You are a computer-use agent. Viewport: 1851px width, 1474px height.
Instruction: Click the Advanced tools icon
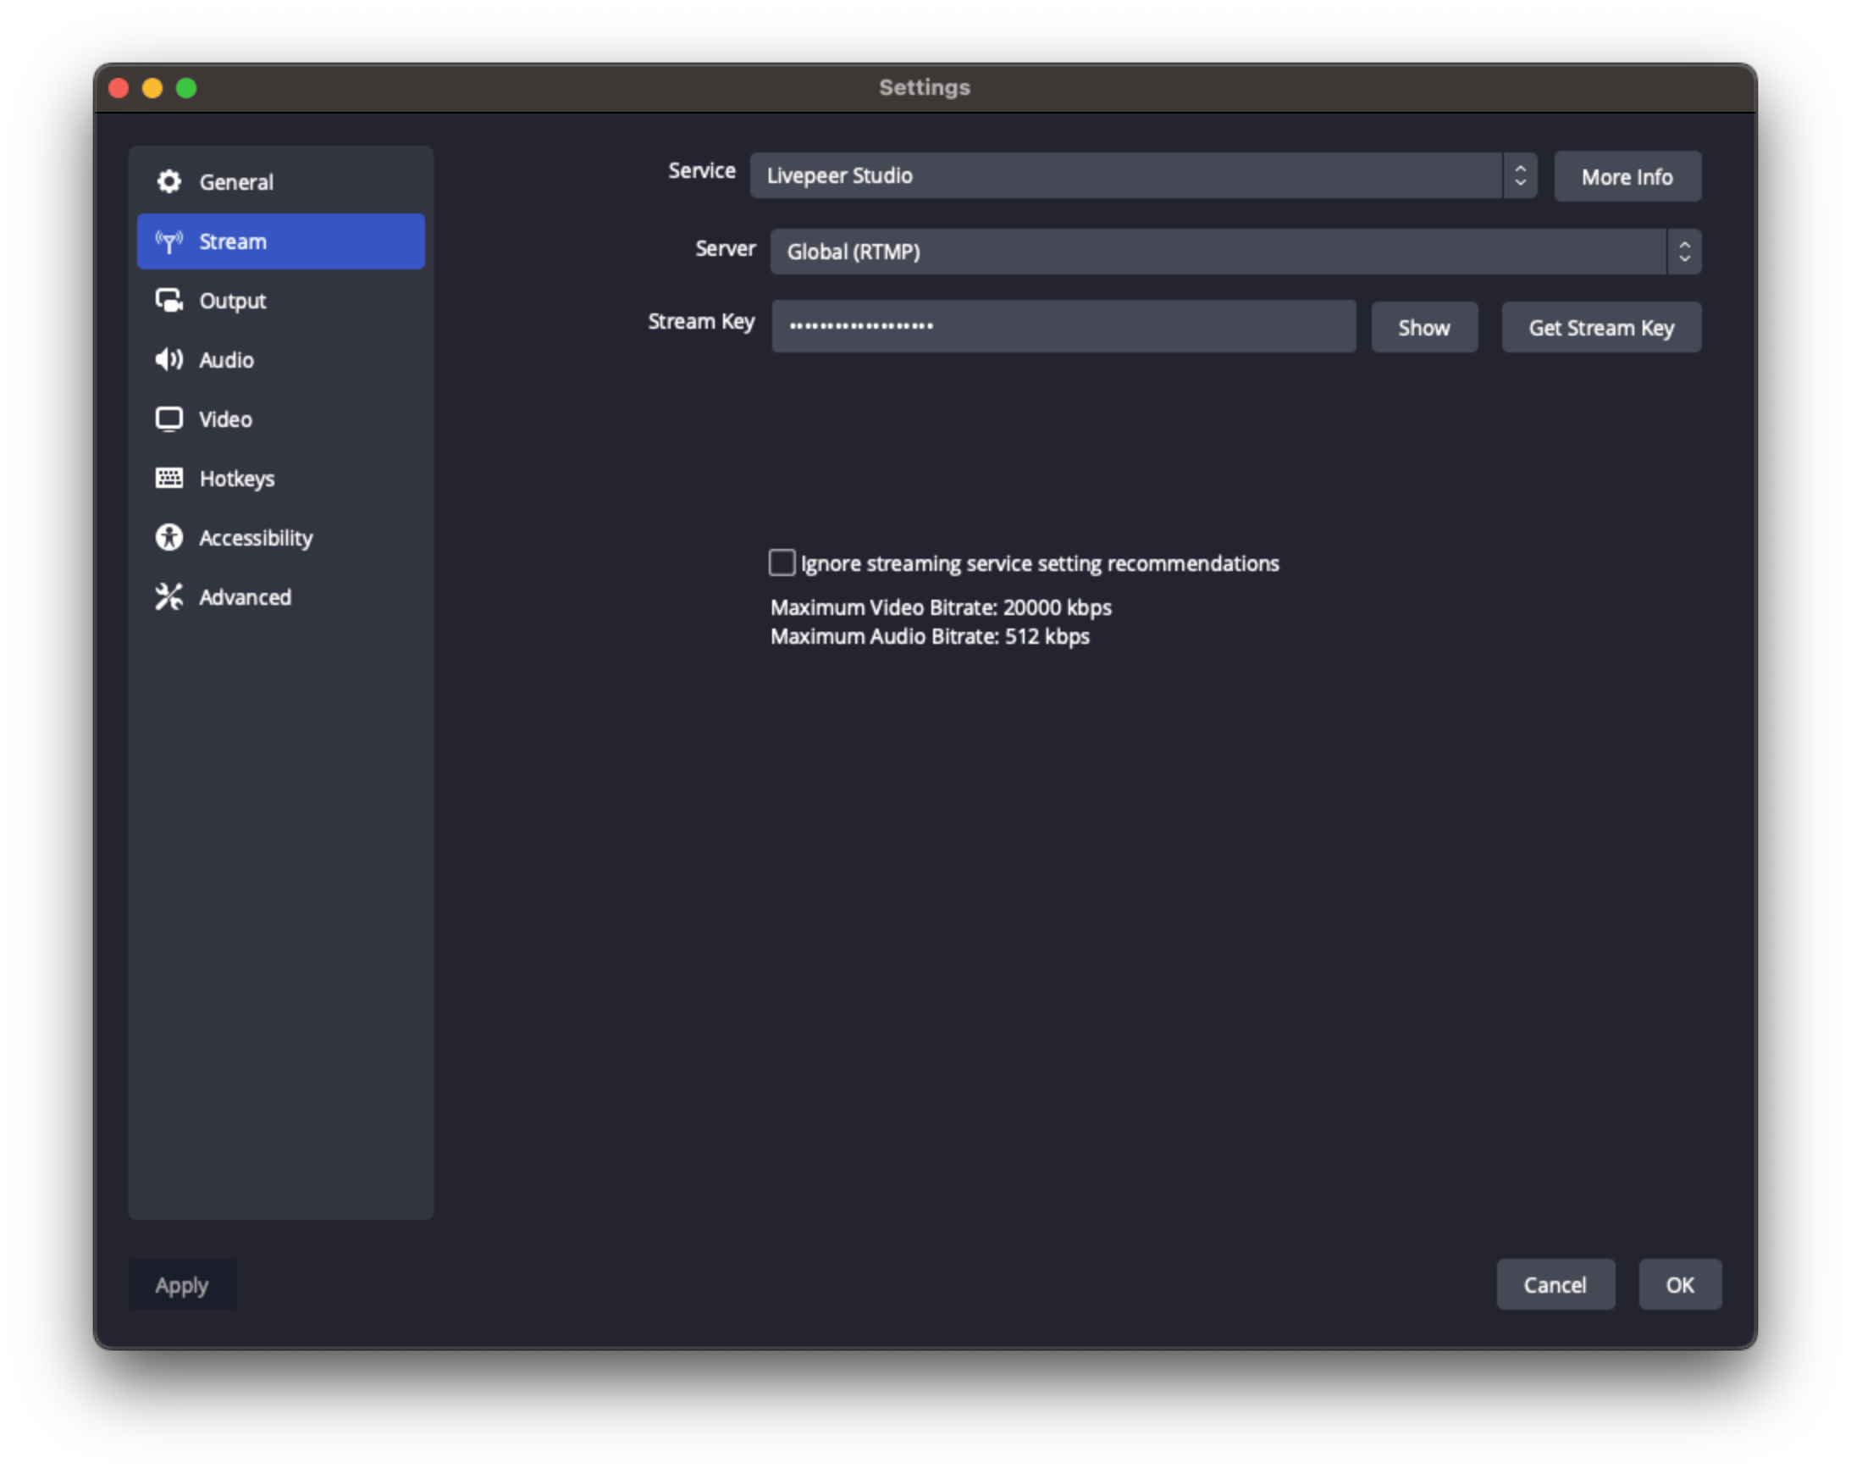pyautogui.click(x=169, y=597)
